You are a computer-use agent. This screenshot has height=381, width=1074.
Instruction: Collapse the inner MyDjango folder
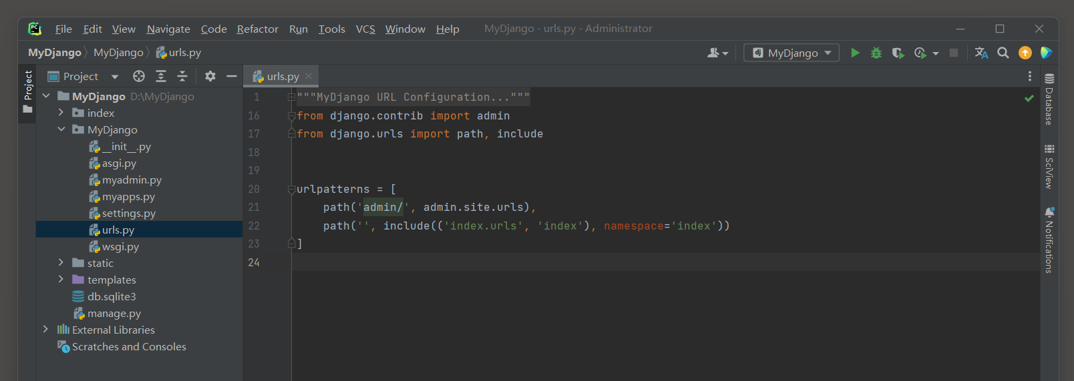coord(61,129)
